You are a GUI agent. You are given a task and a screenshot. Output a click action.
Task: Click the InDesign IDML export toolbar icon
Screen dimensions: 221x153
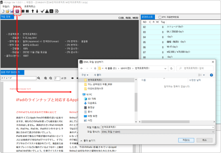pyautogui.click(x=17, y=11)
